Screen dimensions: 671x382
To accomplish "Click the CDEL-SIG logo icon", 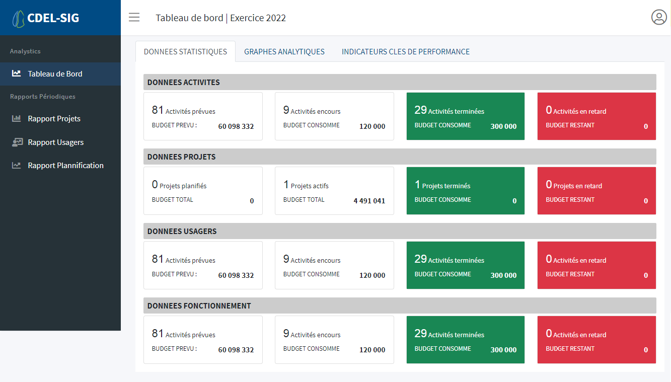I will point(18,19).
